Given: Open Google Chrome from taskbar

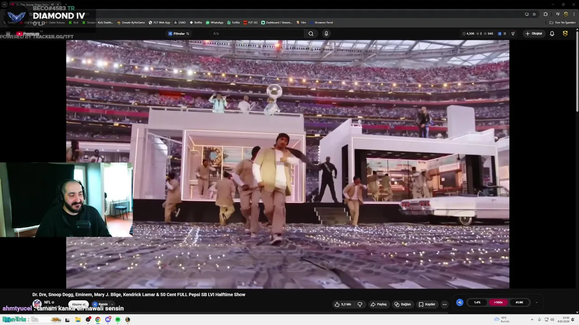Looking at the screenshot, I should point(98,320).
